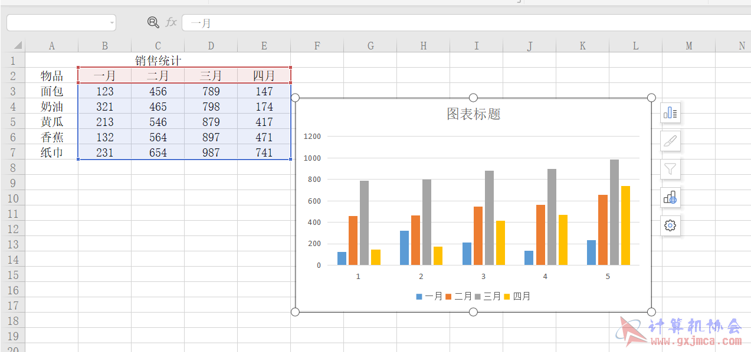
Task: Click the tall gray 三月 bar in category 5
Action: coord(614,212)
